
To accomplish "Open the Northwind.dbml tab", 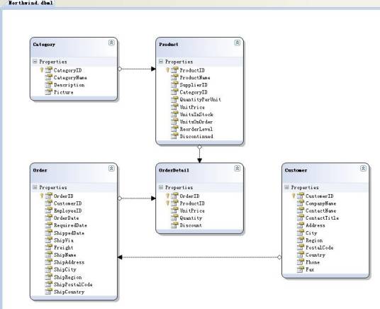I will [x=30, y=3].
